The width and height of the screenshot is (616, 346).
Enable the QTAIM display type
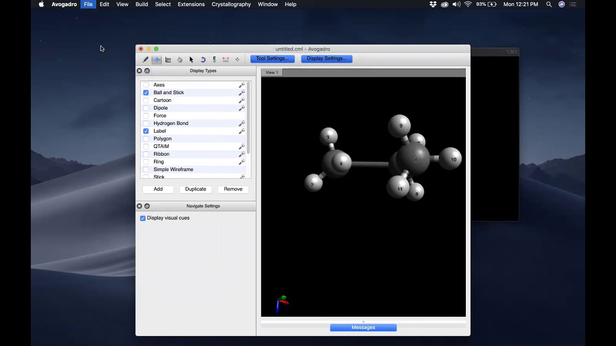(x=146, y=146)
